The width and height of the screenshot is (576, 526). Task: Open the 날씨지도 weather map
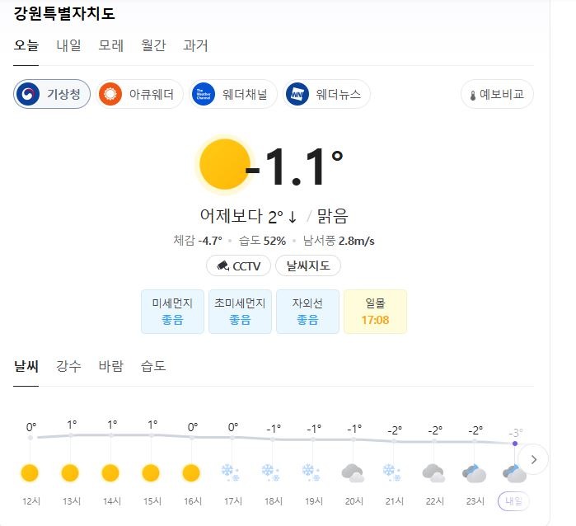coord(308,265)
